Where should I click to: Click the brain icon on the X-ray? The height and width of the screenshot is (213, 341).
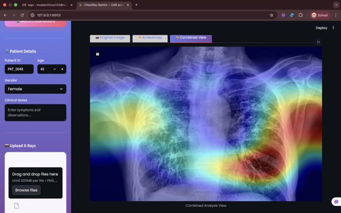click(x=97, y=54)
